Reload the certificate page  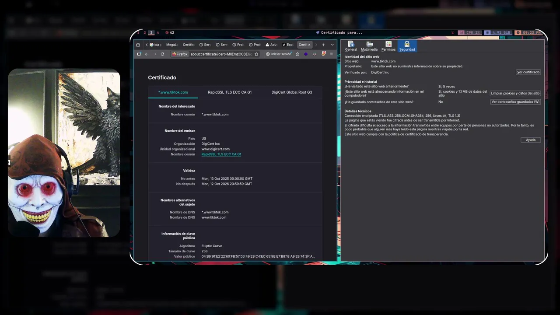[162, 54]
